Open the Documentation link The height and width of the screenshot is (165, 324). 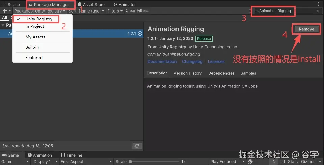(x=162, y=62)
